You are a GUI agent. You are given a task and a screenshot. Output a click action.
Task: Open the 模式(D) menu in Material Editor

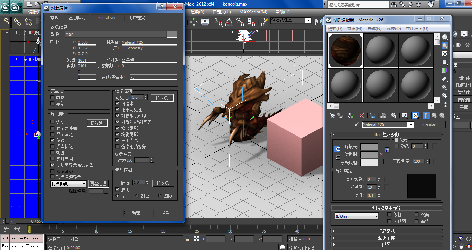(x=335, y=29)
